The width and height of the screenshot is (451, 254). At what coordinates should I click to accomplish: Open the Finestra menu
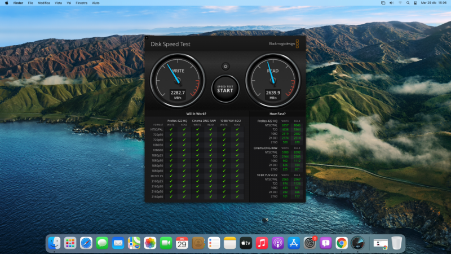[x=81, y=3]
